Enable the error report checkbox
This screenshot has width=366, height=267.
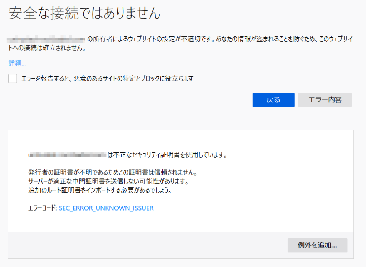13,79
